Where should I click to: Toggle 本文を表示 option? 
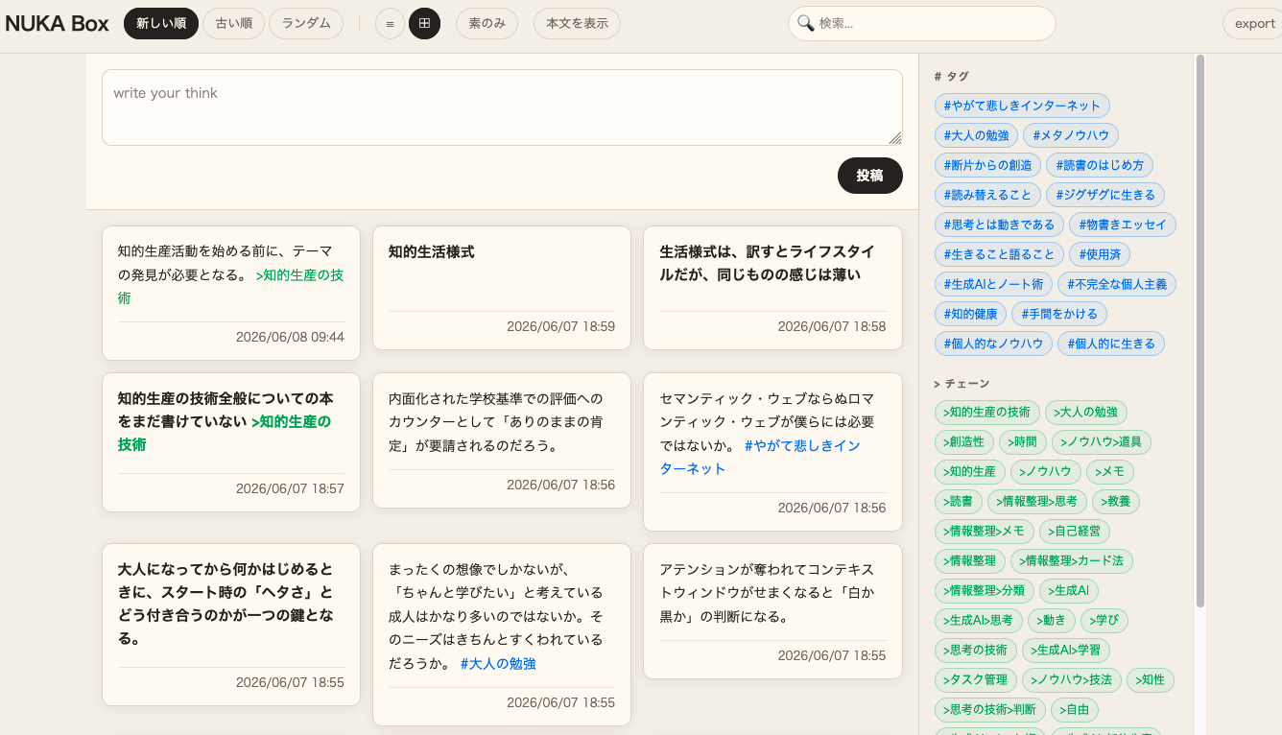(x=577, y=23)
